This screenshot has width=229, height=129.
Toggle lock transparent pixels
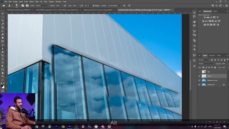(203, 67)
